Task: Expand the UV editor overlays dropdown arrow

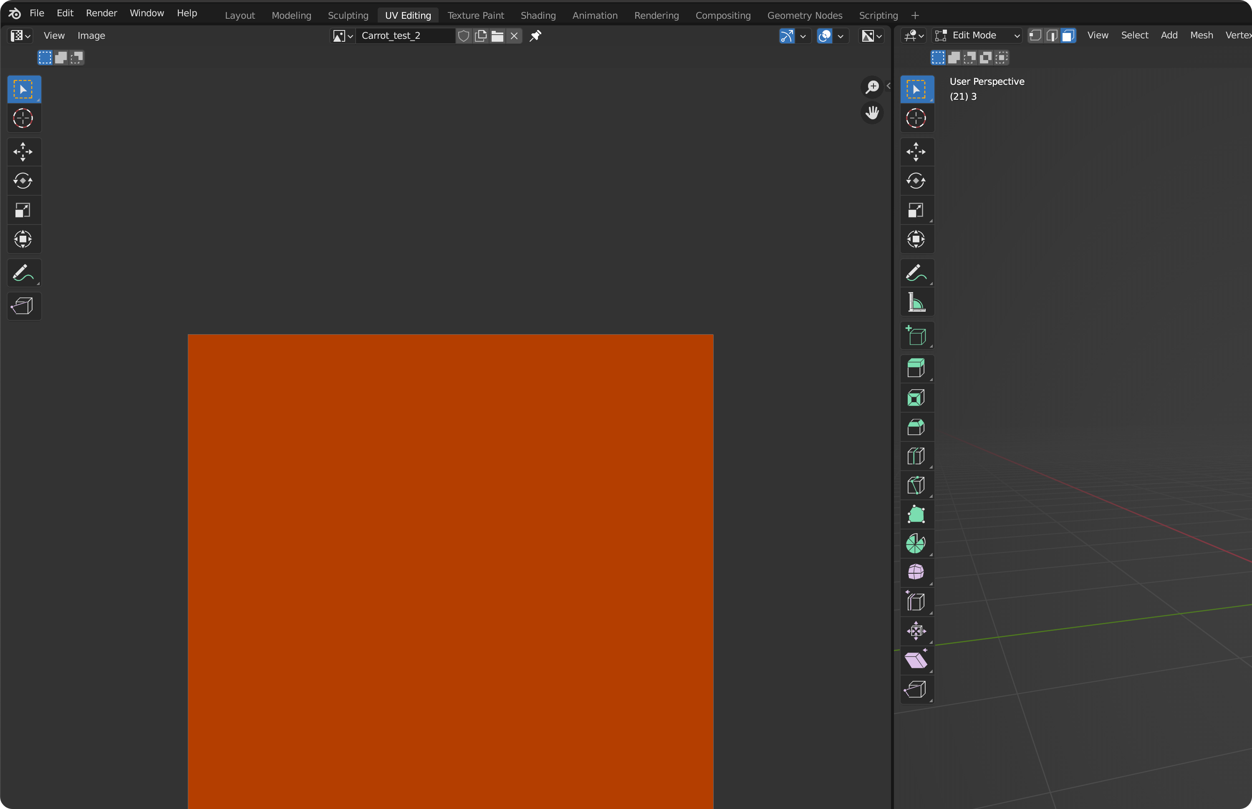Action: pos(841,36)
